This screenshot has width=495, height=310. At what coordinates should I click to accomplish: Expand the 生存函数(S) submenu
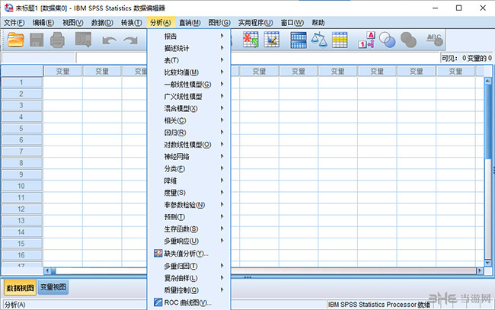[189, 229]
